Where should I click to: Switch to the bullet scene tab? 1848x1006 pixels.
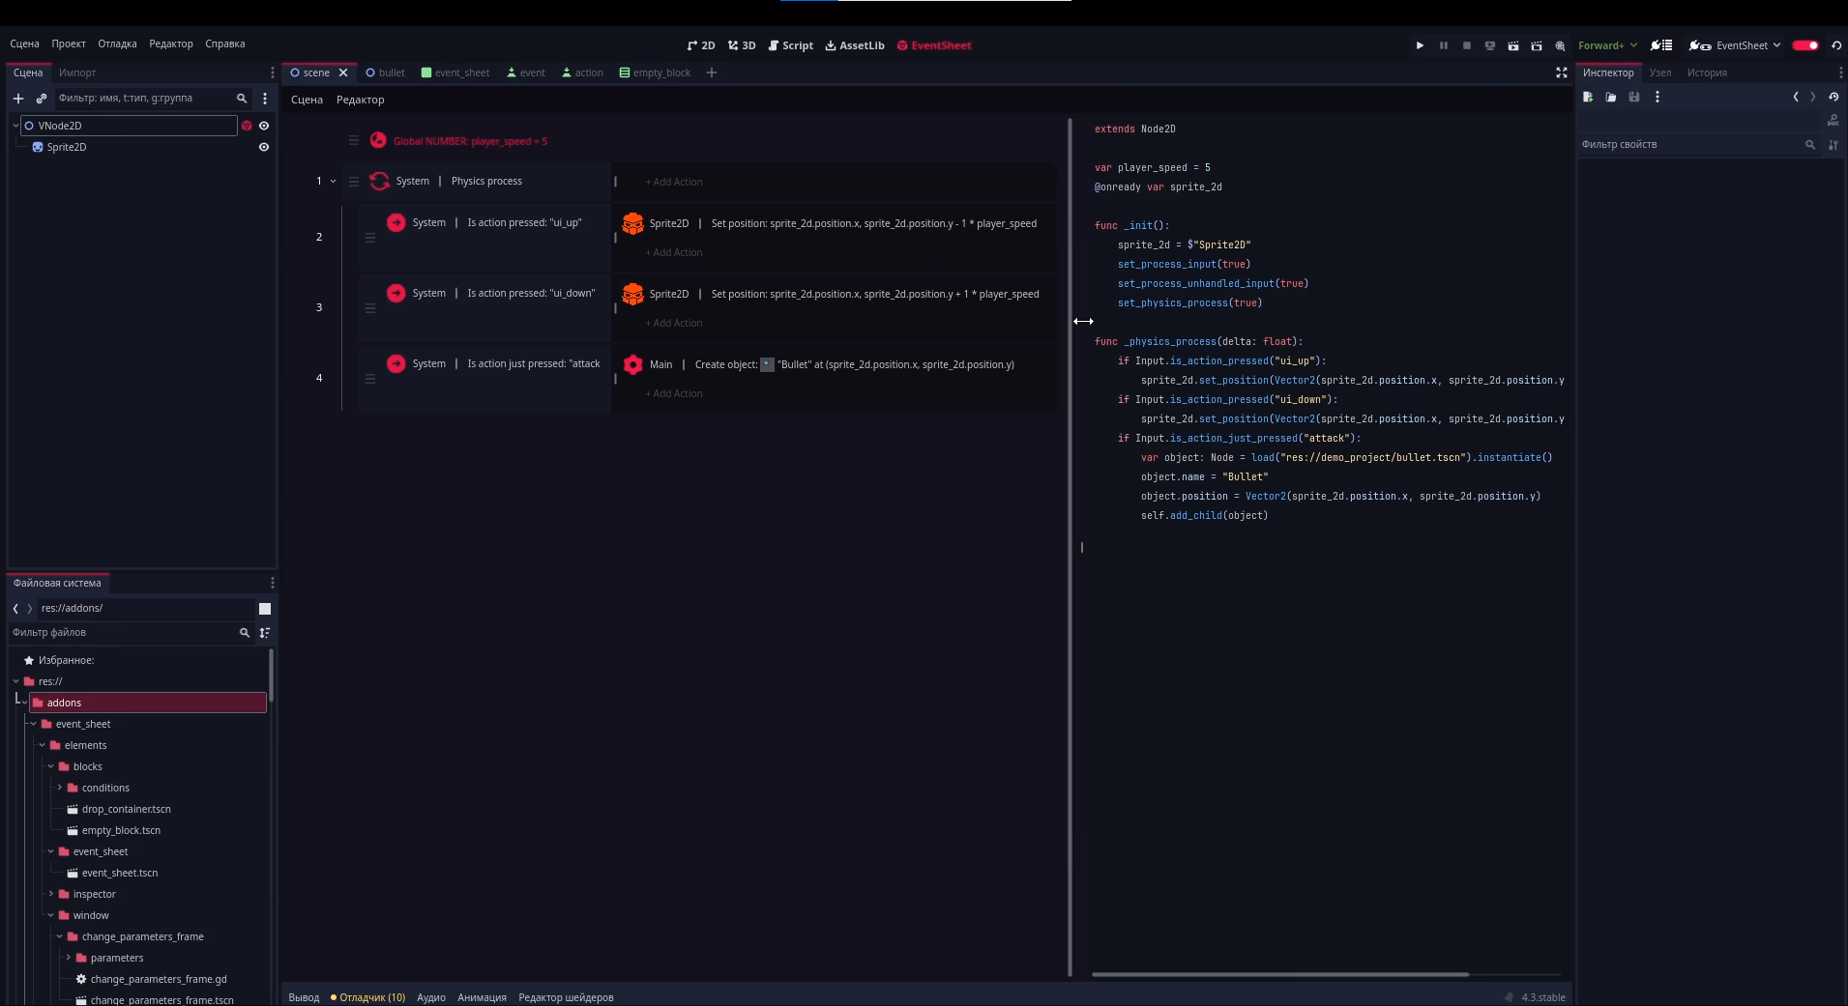(386, 72)
